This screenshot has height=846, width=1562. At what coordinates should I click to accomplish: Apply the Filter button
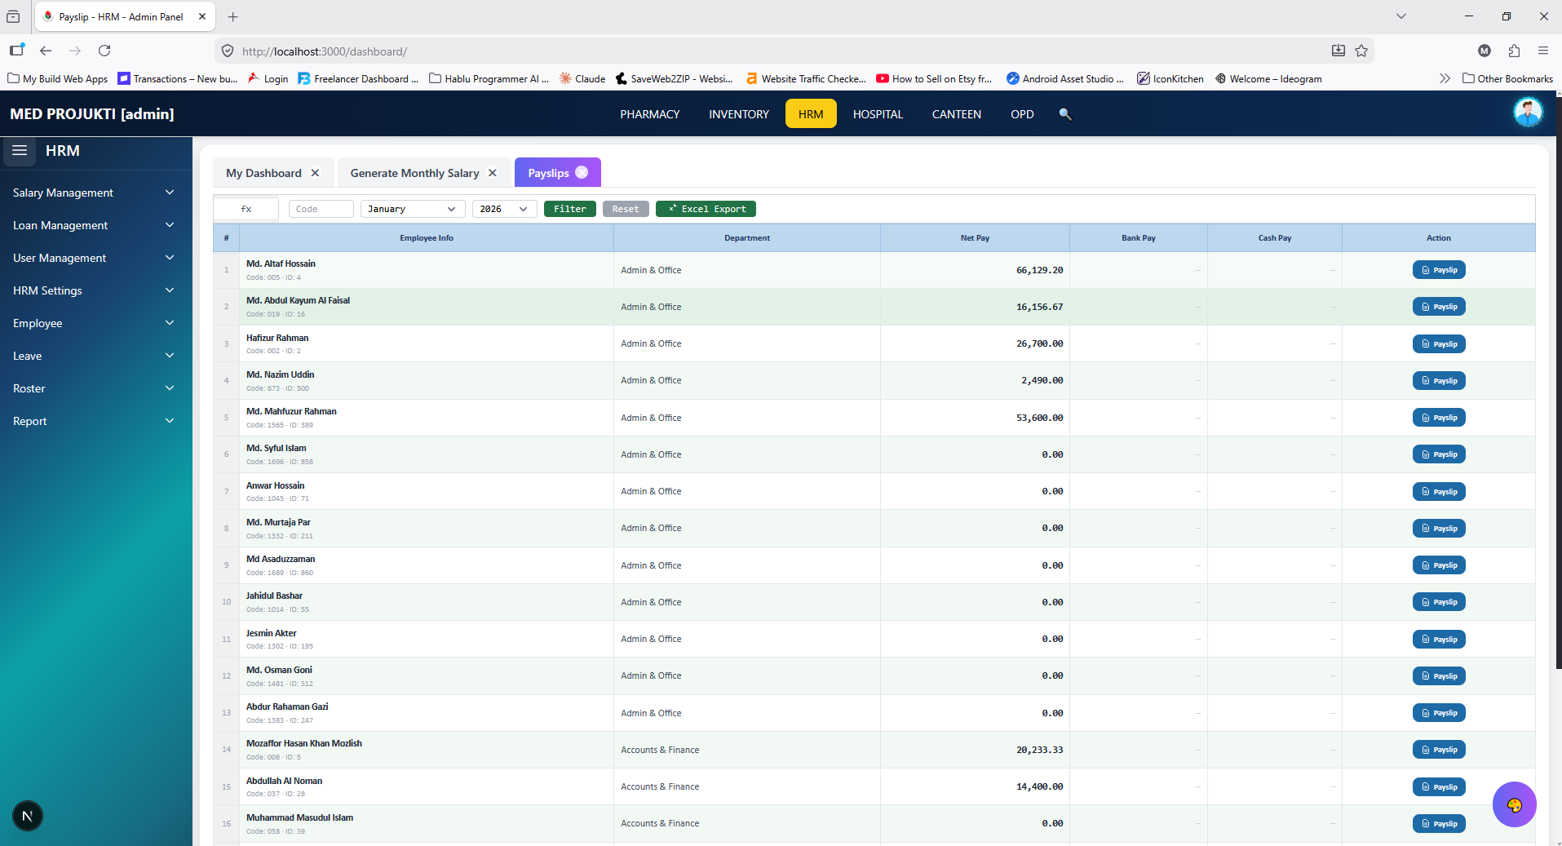(570, 209)
